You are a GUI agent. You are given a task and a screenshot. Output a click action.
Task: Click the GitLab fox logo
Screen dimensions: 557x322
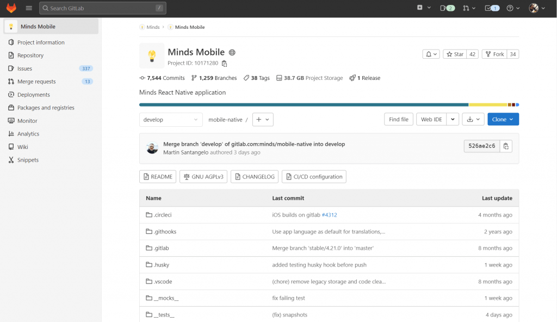click(11, 8)
